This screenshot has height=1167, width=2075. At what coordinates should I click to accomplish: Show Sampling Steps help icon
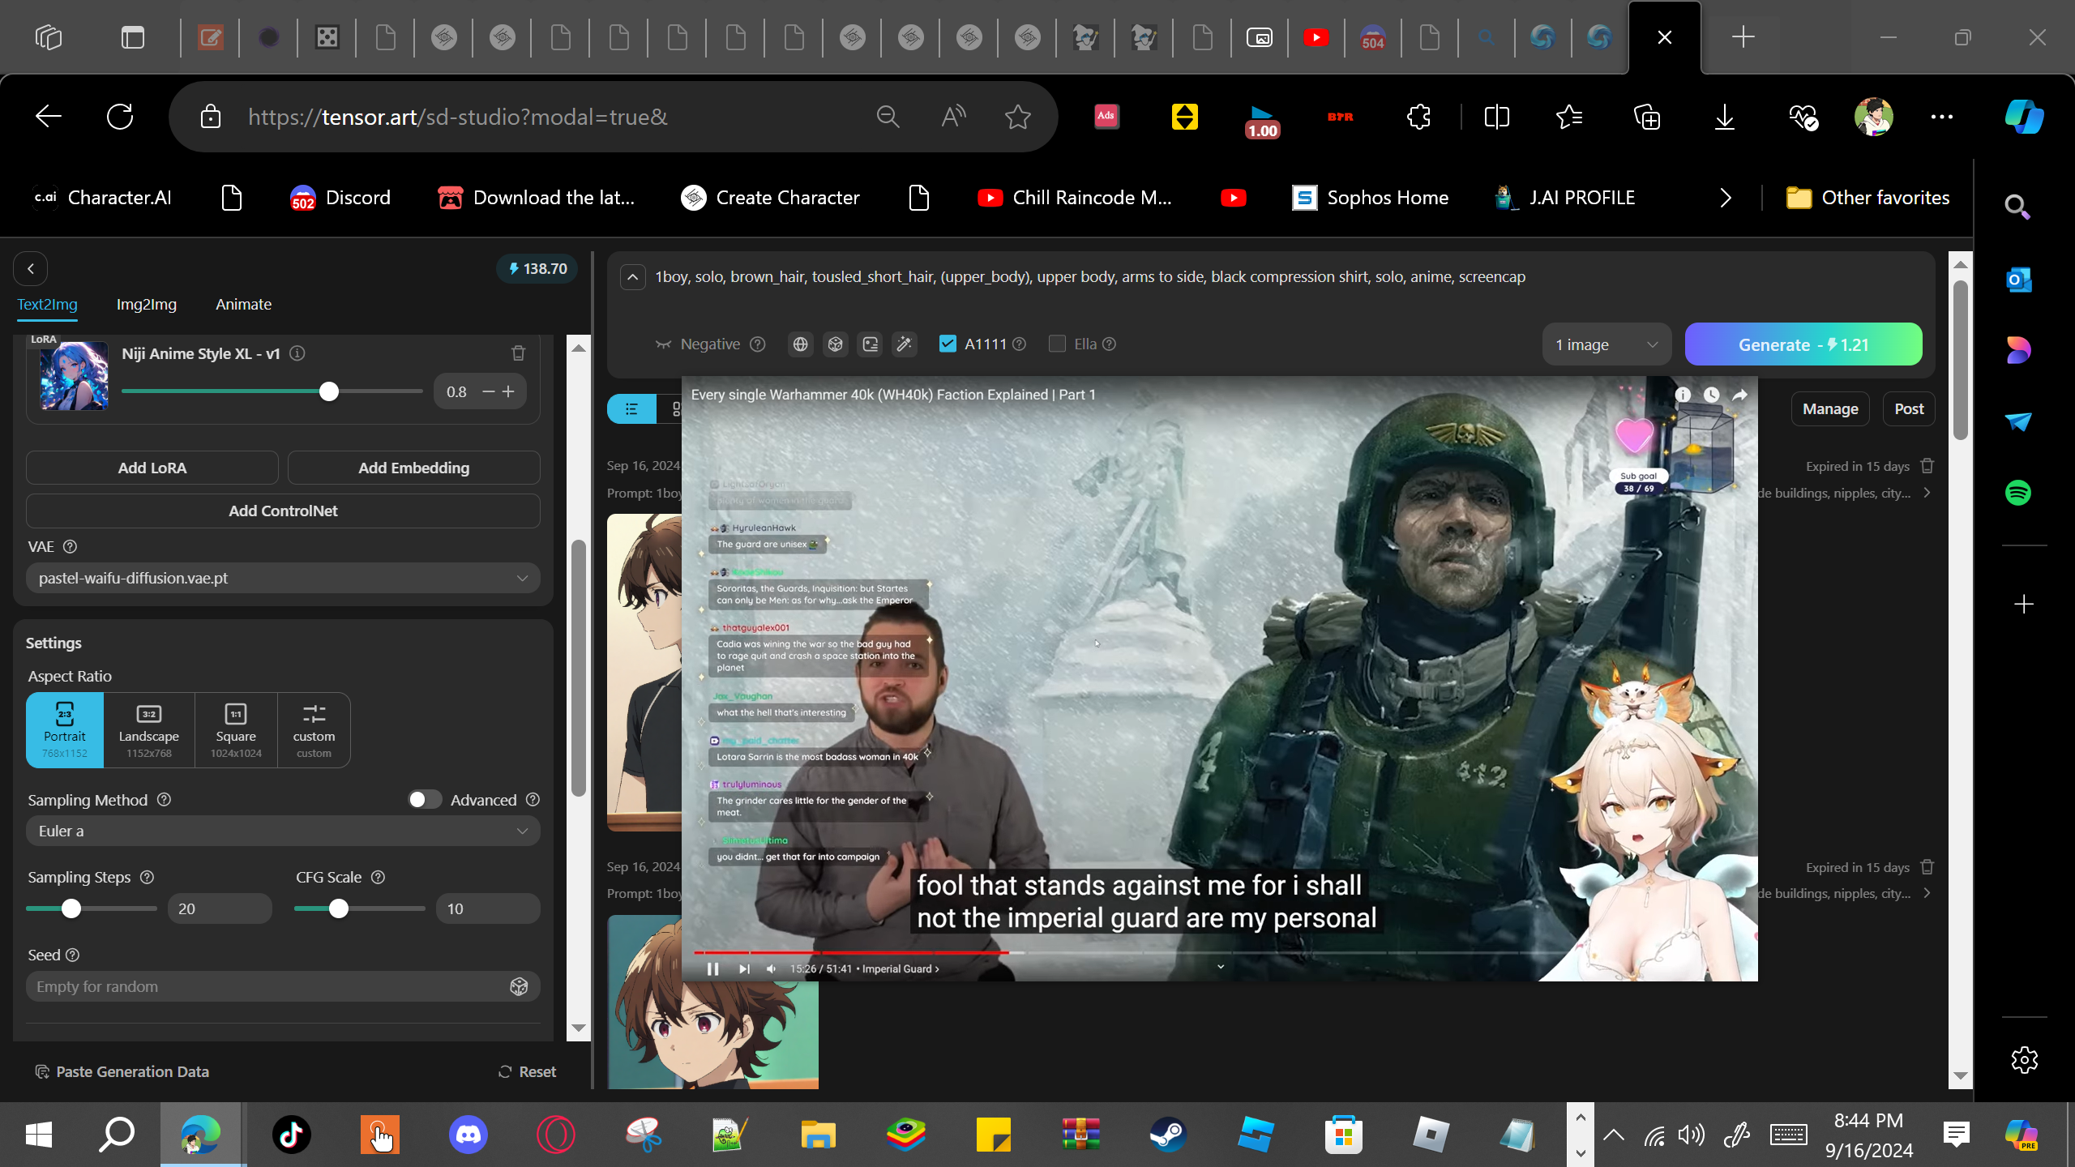click(147, 878)
